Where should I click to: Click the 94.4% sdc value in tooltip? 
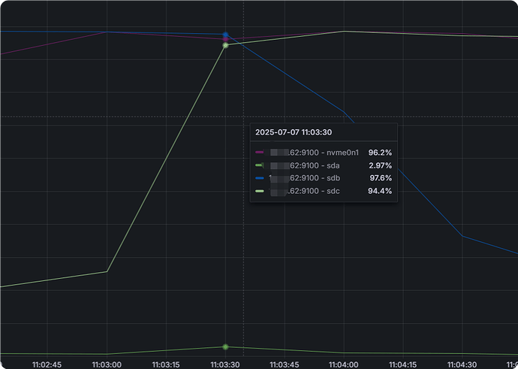point(380,191)
